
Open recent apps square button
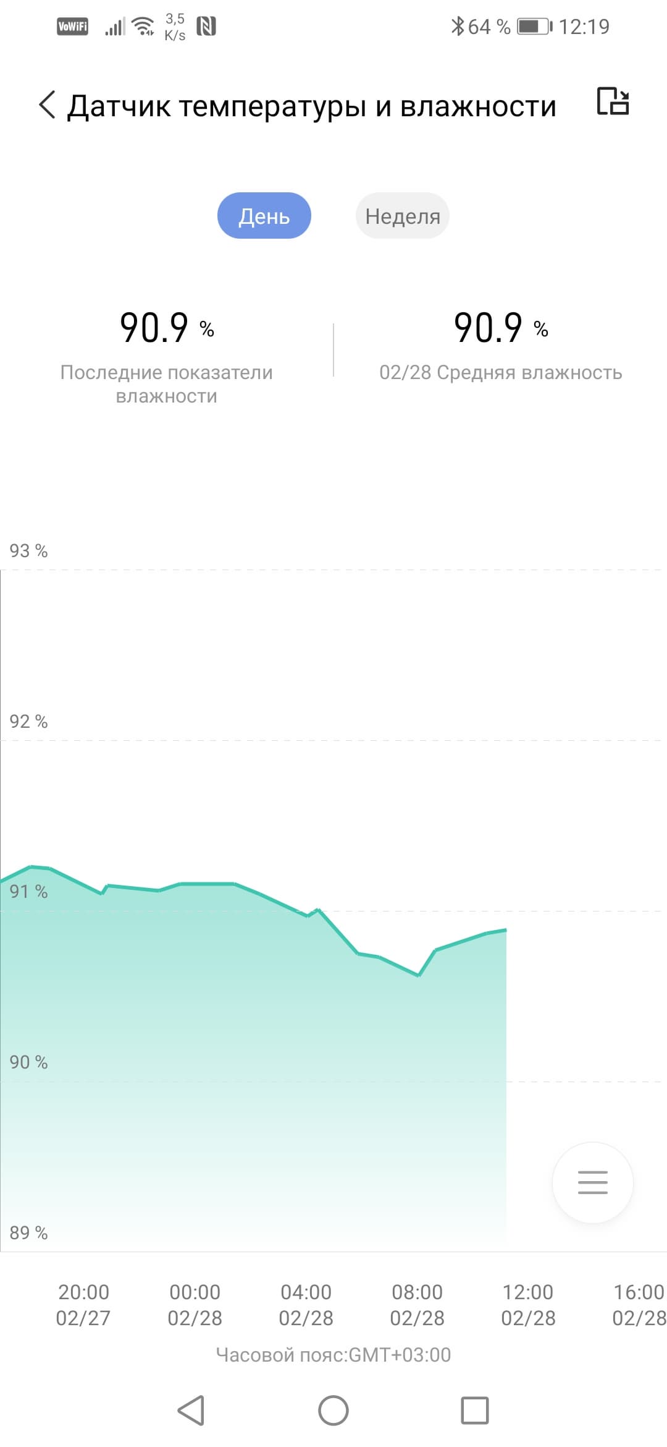(474, 1411)
